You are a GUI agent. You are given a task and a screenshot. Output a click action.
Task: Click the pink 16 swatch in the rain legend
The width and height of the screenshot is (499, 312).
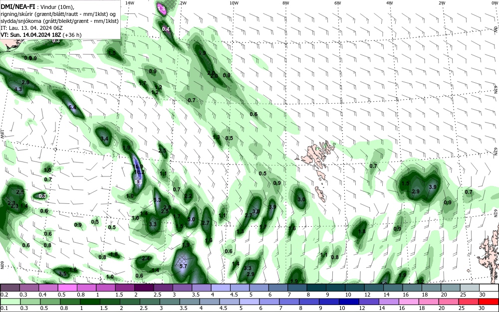[408, 302]
